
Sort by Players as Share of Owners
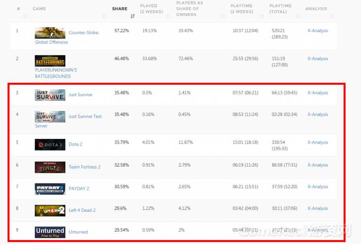189,9
